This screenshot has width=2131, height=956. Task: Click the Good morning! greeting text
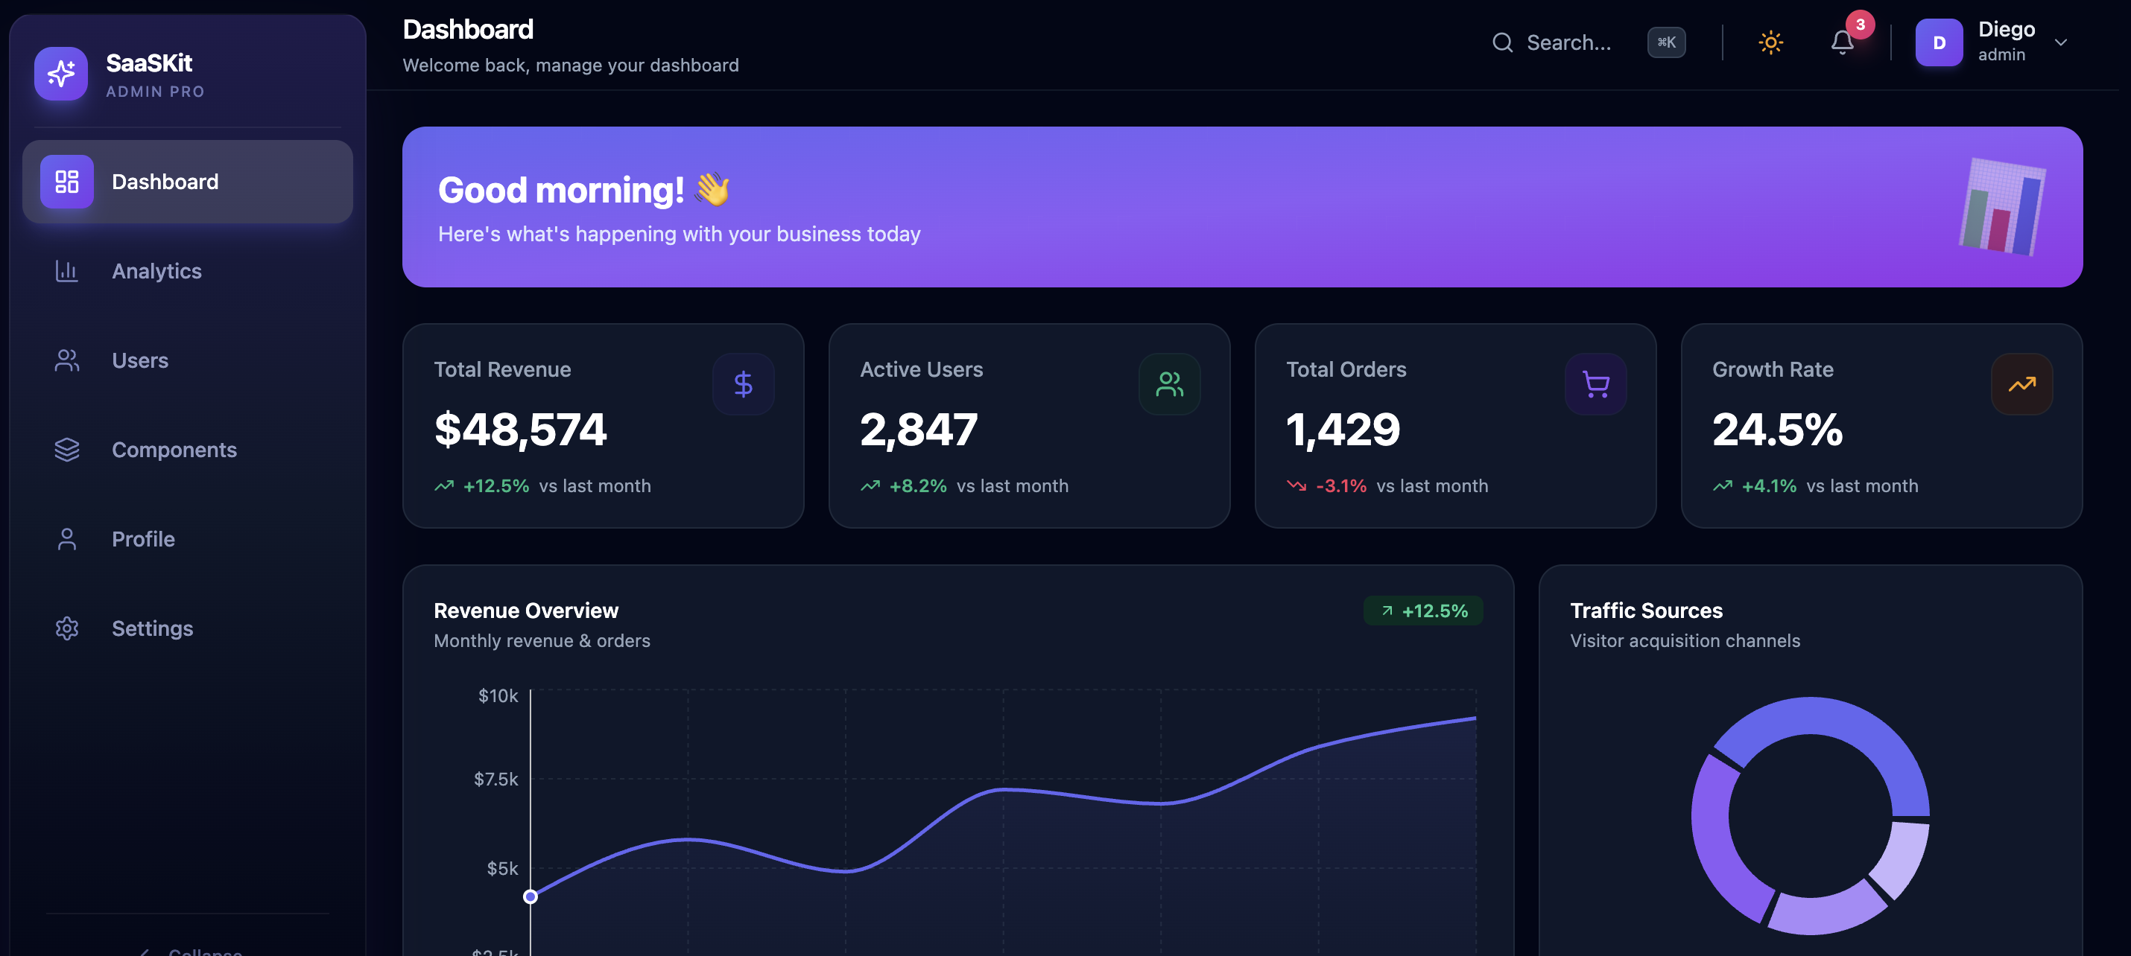click(x=560, y=190)
